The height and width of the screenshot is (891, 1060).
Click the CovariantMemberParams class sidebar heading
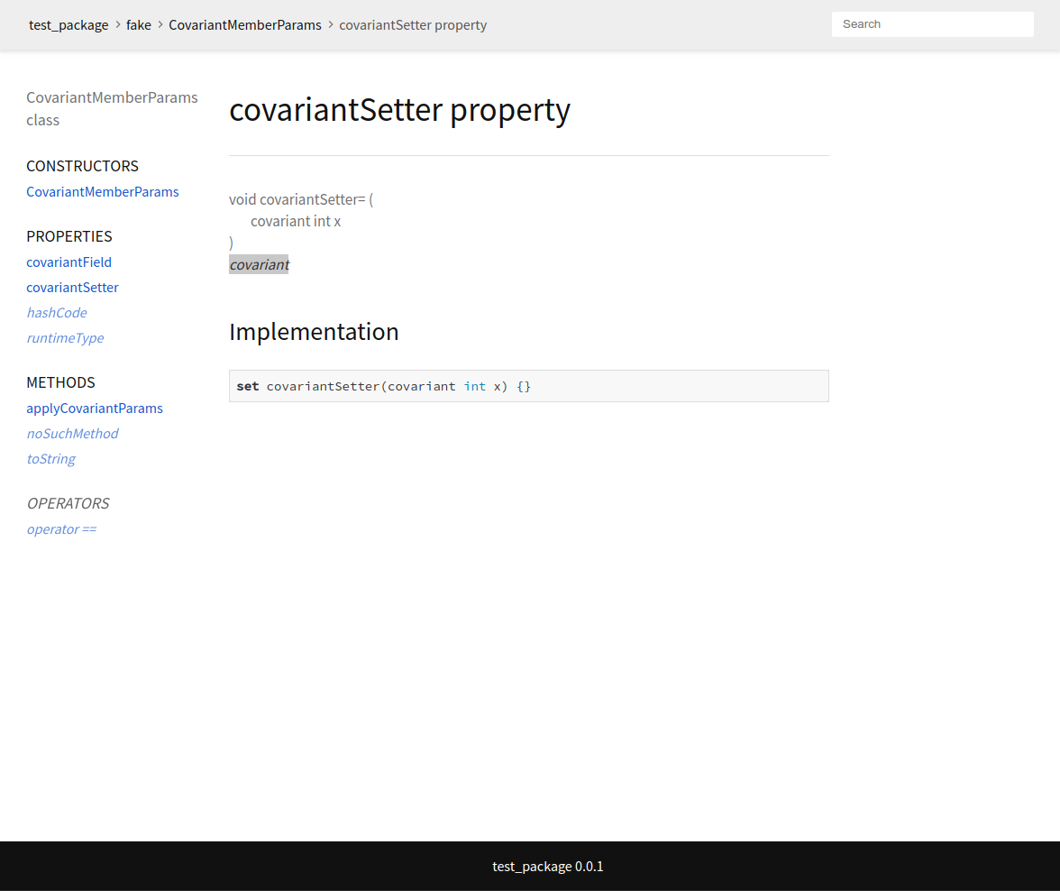112,108
